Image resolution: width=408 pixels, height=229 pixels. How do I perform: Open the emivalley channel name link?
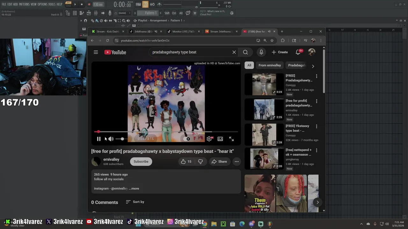point(111,159)
